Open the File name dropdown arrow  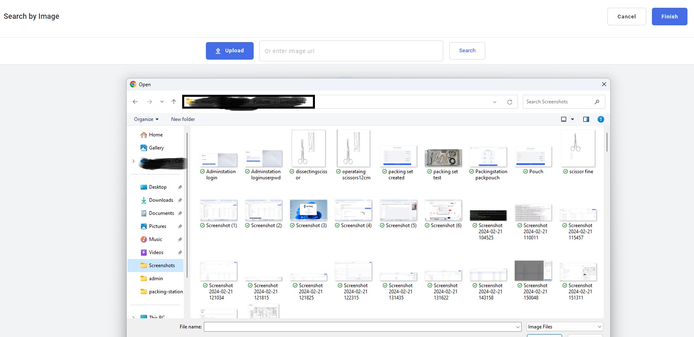(518, 327)
